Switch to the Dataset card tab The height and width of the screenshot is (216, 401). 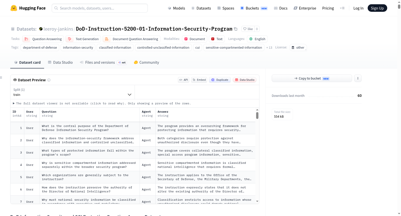click(x=27, y=62)
